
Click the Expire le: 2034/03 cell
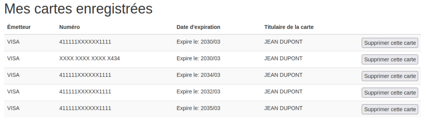point(198,75)
